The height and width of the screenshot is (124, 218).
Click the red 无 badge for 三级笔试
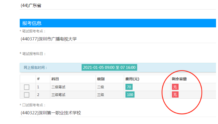175,95
